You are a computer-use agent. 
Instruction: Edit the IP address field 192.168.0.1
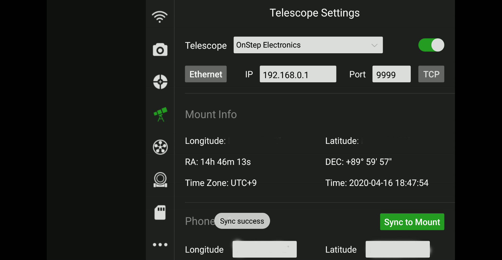pos(298,74)
